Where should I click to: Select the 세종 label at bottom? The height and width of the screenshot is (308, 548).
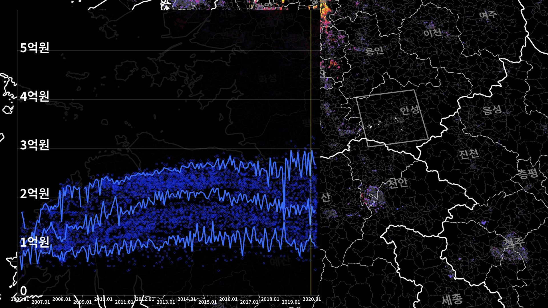452,299
